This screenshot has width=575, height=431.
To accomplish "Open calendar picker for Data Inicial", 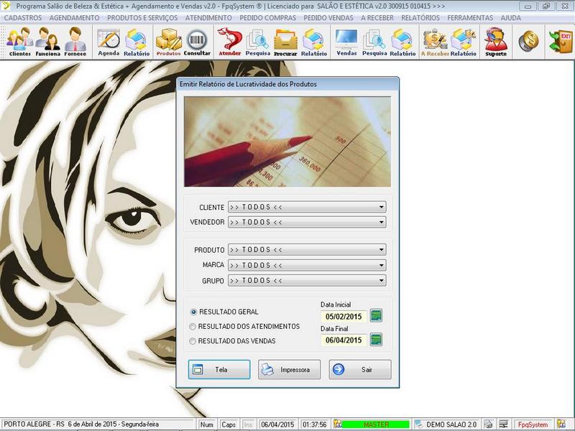I will tap(376, 315).
